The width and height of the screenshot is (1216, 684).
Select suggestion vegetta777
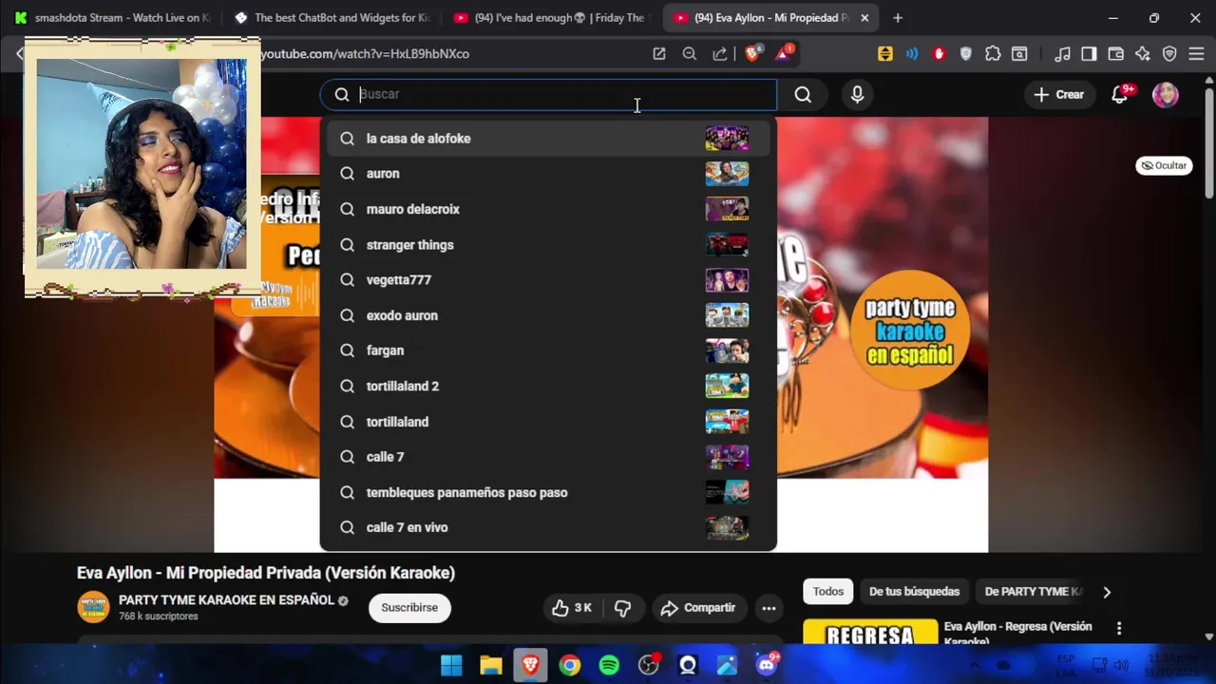tap(548, 280)
